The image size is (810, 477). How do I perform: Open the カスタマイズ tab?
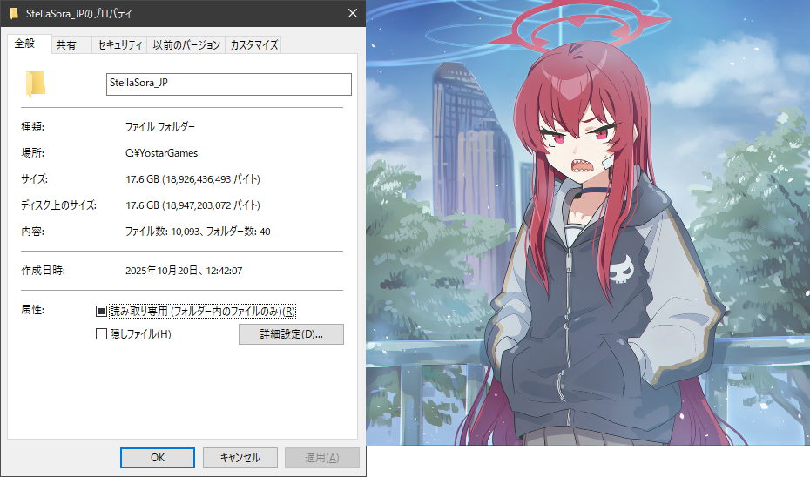253,45
